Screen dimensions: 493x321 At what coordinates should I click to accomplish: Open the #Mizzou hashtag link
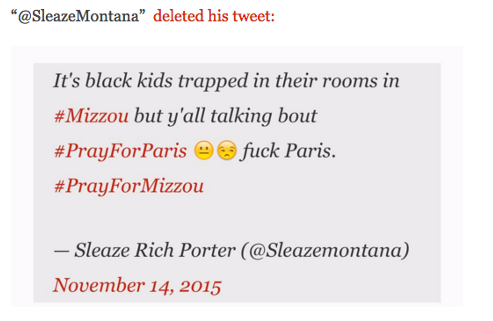click(91, 116)
